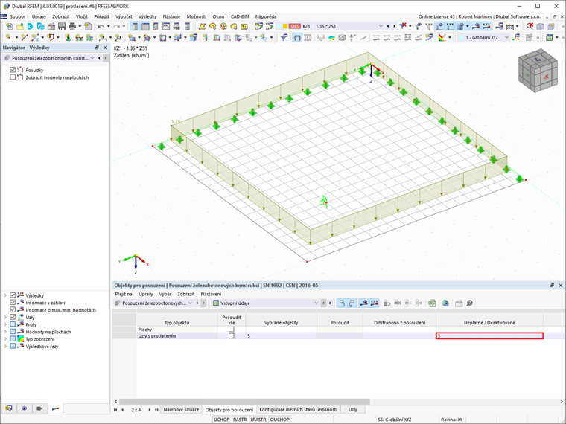Click the navigator Views camera tab icon
Screen dimensions: 566x424
point(39,408)
